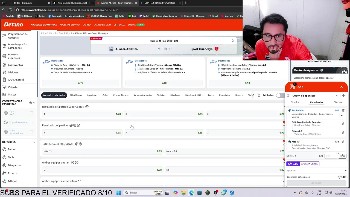Open Microsoft Edge from the taskbar
The width and height of the screenshot is (350, 197).
point(191,193)
